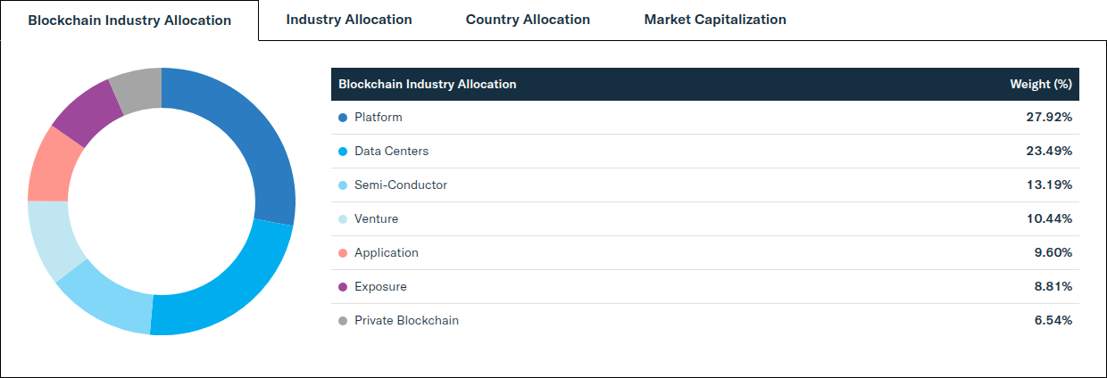Open the Country Allocation tab
The image size is (1107, 378).
pos(528,20)
